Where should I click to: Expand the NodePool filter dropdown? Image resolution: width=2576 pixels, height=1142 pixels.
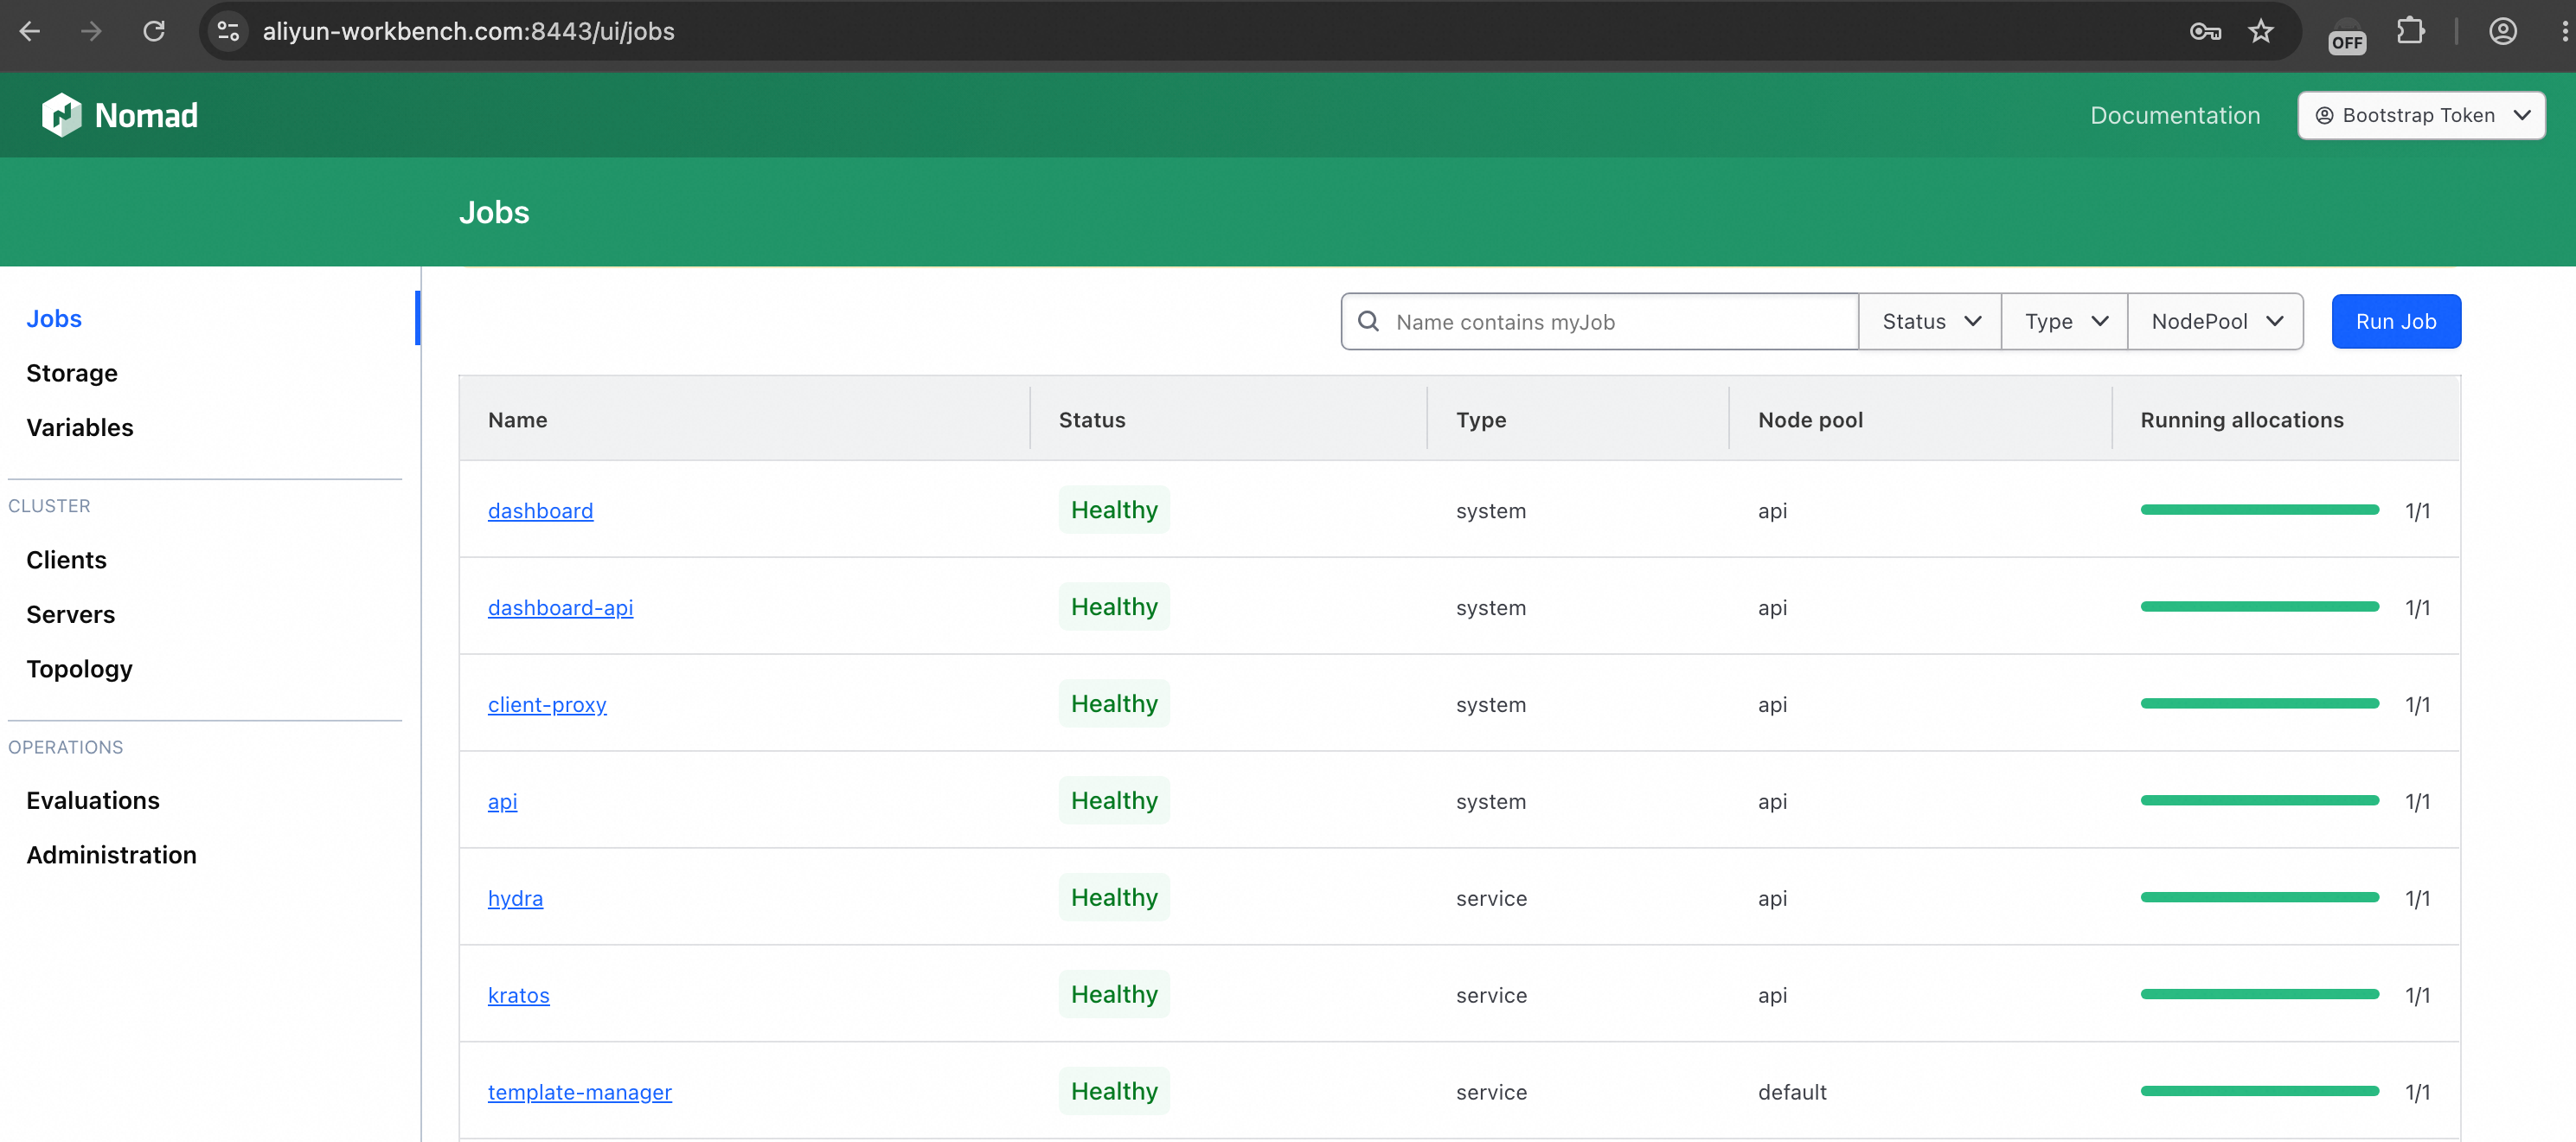(2216, 321)
